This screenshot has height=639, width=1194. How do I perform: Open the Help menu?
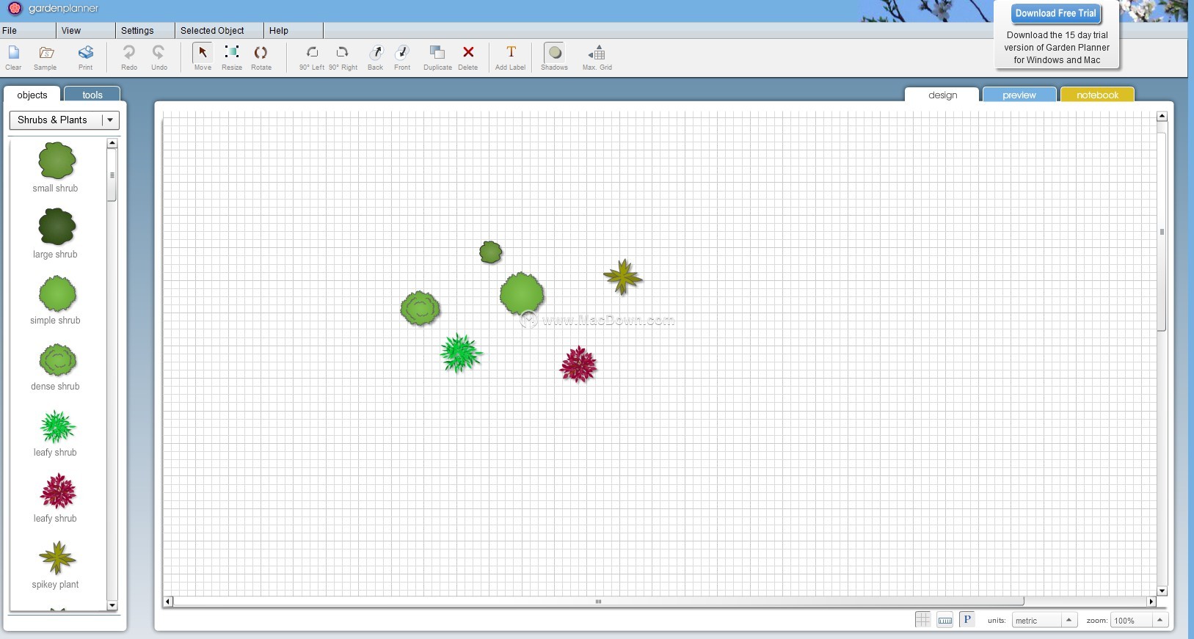pos(279,31)
